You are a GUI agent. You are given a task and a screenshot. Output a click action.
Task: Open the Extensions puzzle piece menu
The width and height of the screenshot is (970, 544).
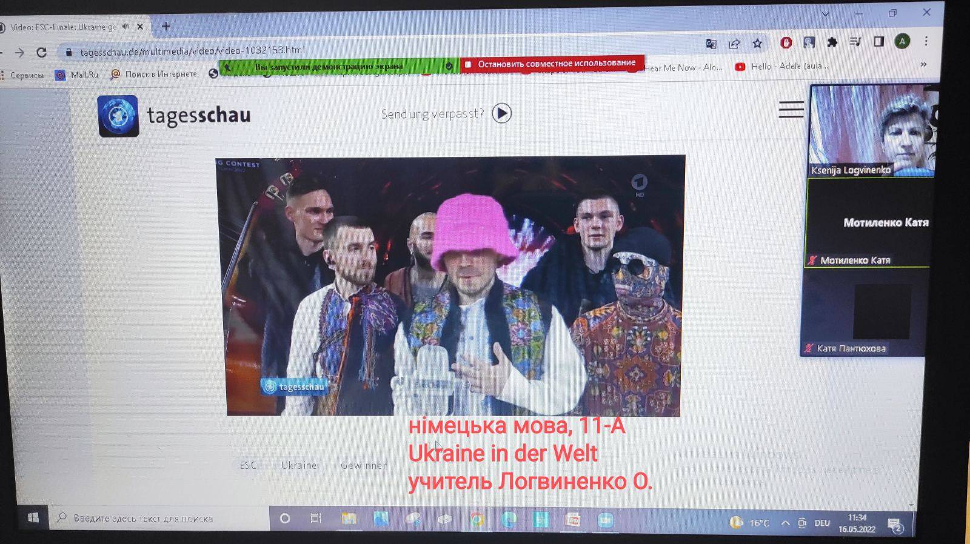point(832,42)
